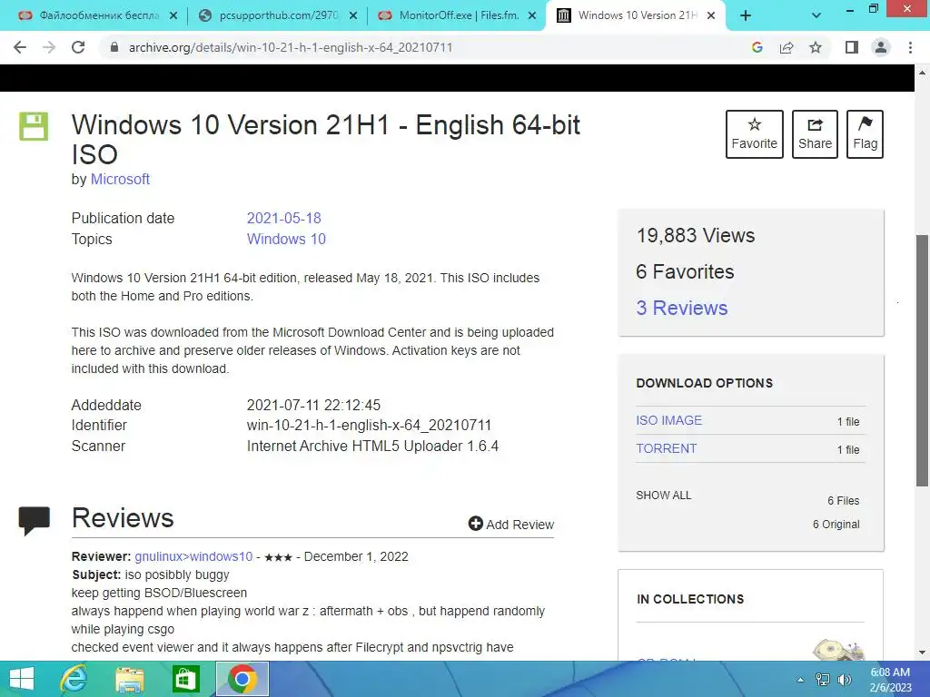Close the MonitorOff.exe tab

[x=532, y=16]
